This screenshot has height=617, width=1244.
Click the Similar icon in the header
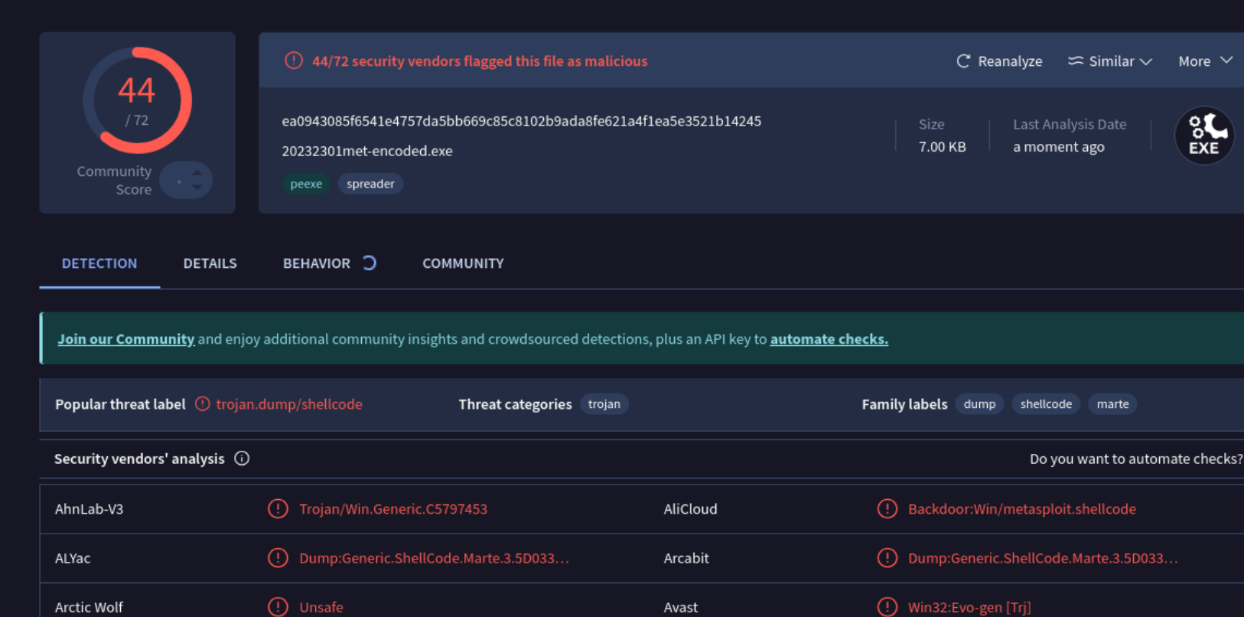pos(1076,61)
